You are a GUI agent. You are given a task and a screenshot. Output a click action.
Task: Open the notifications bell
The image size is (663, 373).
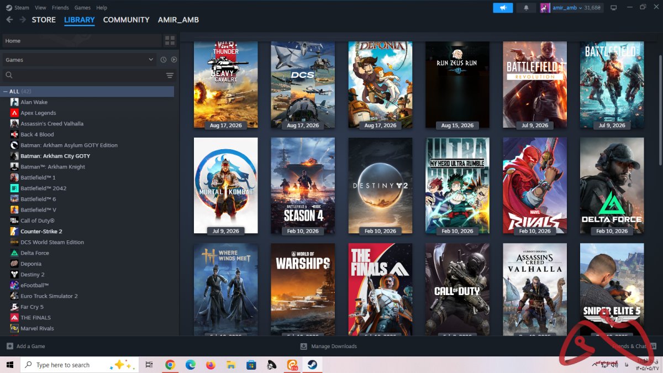pyautogui.click(x=526, y=8)
